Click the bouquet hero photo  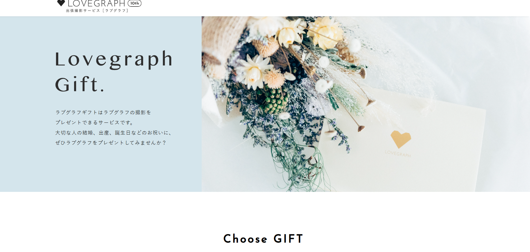coord(366,104)
